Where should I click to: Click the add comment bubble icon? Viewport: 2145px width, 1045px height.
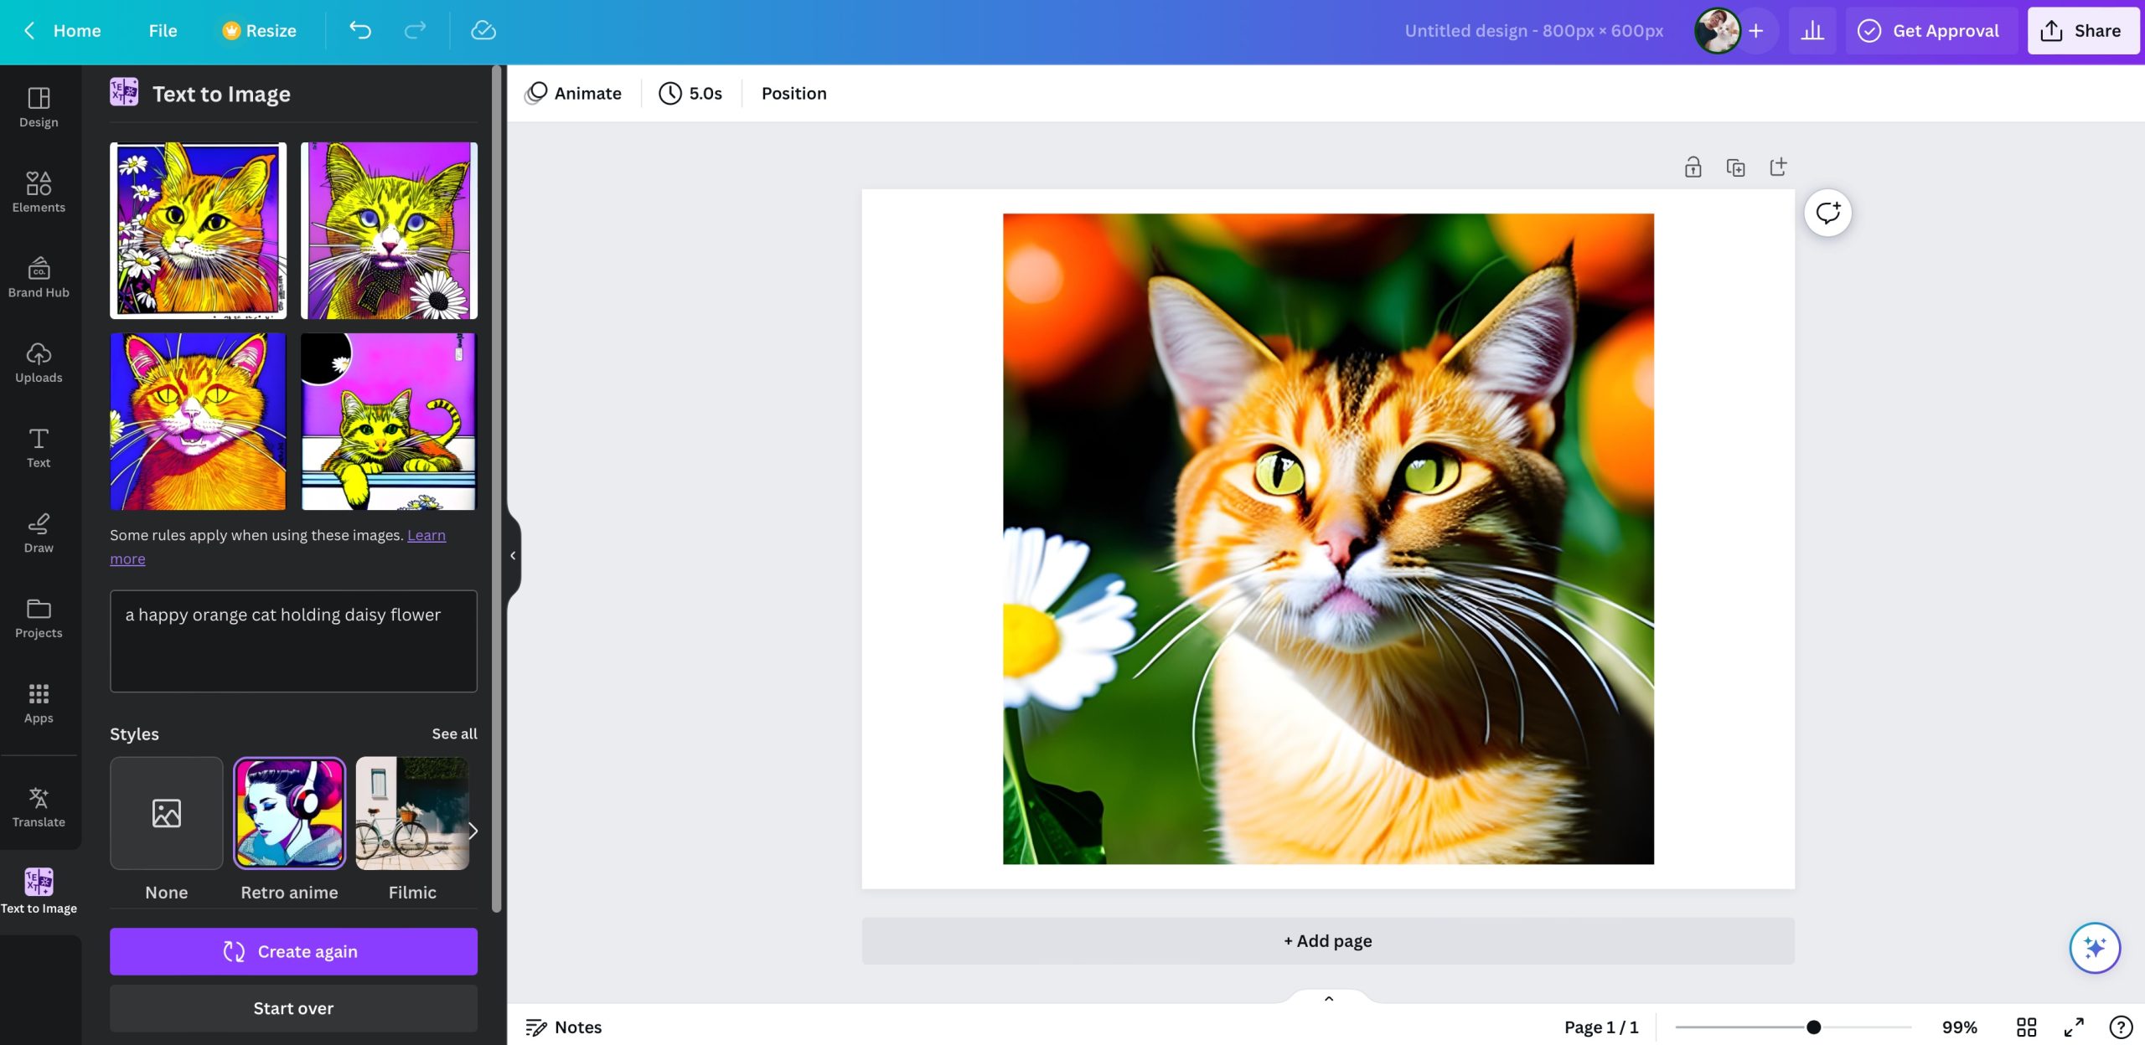click(1827, 213)
